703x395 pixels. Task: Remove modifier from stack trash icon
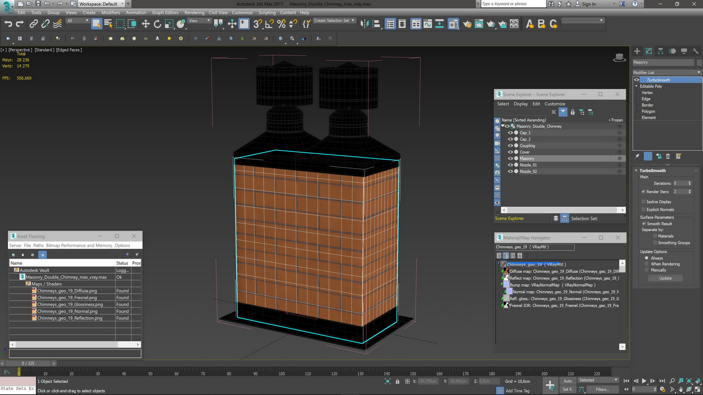(668, 156)
